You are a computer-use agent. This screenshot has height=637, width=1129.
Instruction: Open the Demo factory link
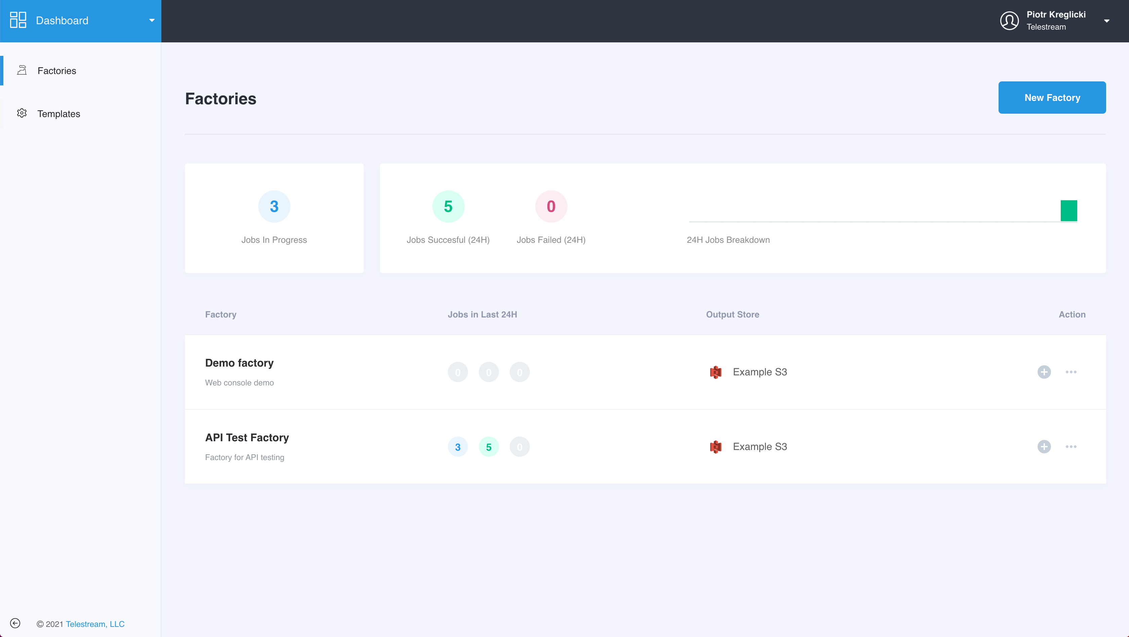(x=239, y=363)
